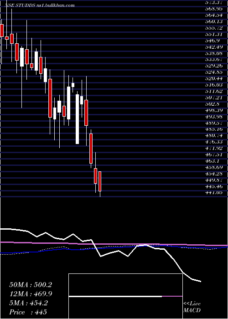Viewport: 228px width, 319px height.
Task: Click the 'NSE STUDDS ns1.bullkhan.com' chart title
Action: [40, 5]
